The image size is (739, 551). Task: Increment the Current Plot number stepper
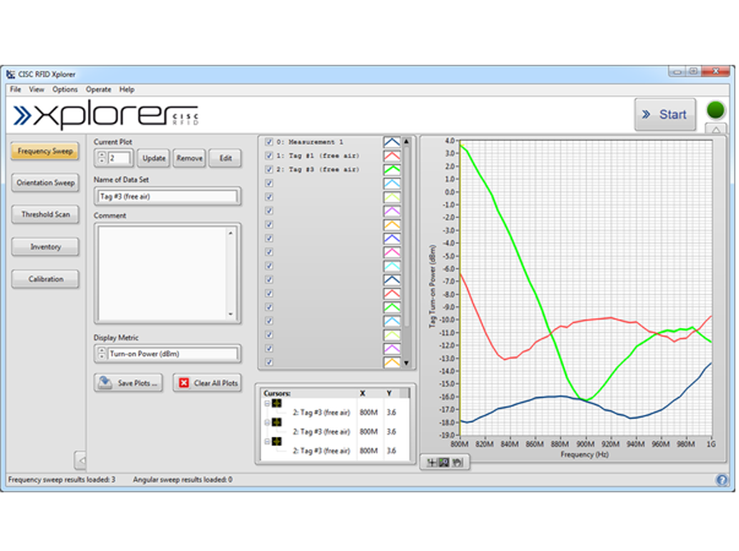point(101,154)
